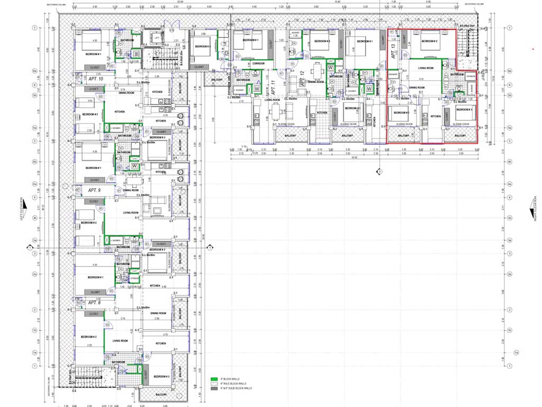The width and height of the screenshot is (542, 407).
Task: Select the gray solid block walls swatch
Action: coord(214,388)
